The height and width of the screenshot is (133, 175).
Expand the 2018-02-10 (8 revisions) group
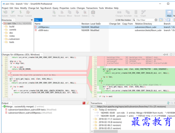pyautogui.click(x=93, y=122)
